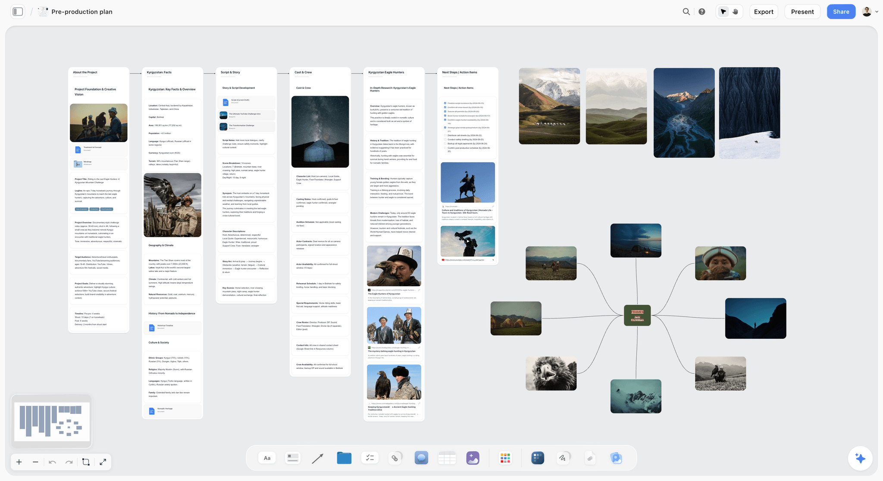Screen dimensions: 883x481
Task: Select the black-and-white eagle photo
Action: tap(551, 373)
